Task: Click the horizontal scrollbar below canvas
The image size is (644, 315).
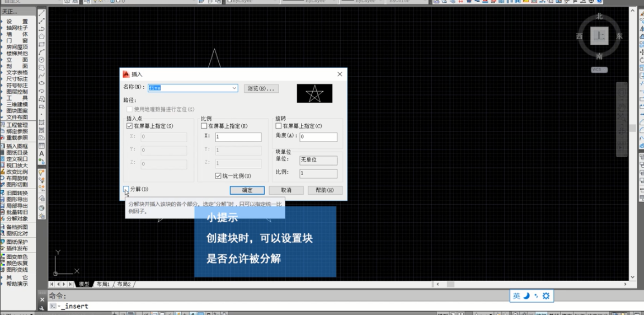Action: coord(530,284)
